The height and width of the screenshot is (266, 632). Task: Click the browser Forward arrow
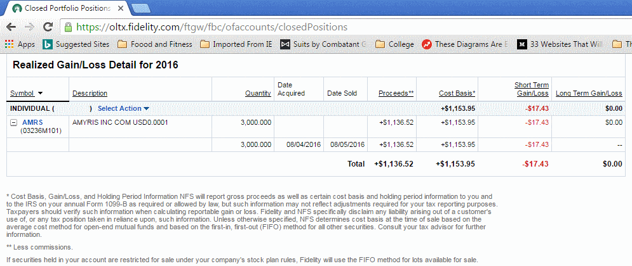click(29, 27)
